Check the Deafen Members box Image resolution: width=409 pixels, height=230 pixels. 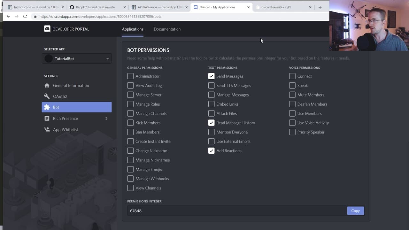(x=292, y=104)
